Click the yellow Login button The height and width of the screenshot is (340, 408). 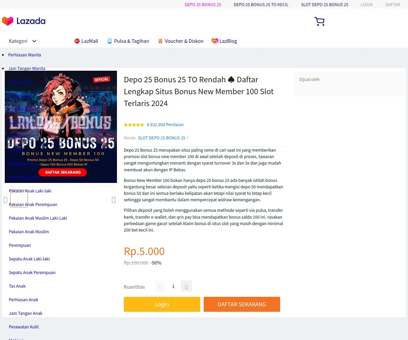[x=162, y=304]
